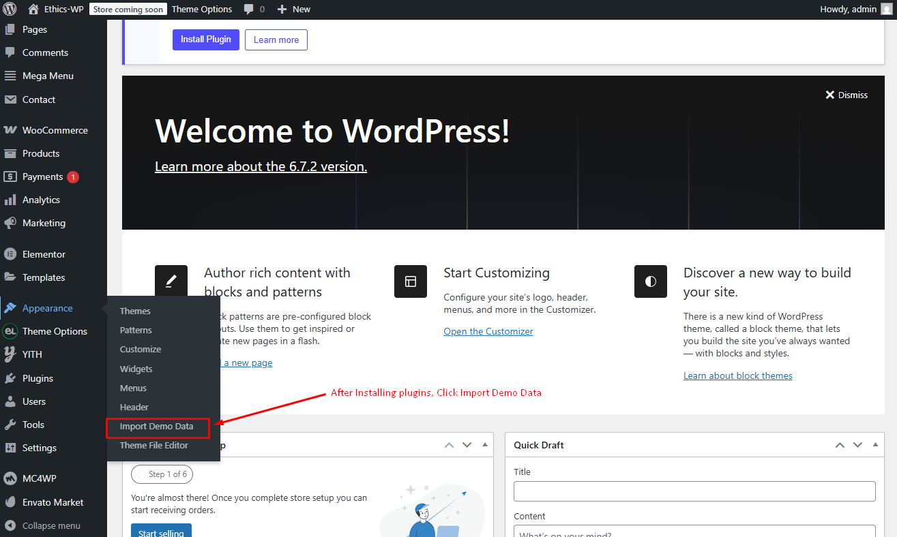Select Customize from Appearance submenu
This screenshot has height=537, width=897.
point(141,349)
